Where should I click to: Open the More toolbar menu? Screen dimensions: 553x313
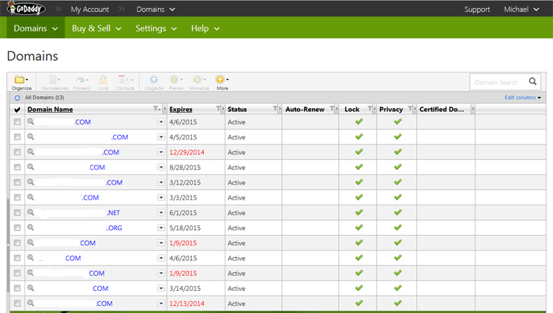coord(222,82)
